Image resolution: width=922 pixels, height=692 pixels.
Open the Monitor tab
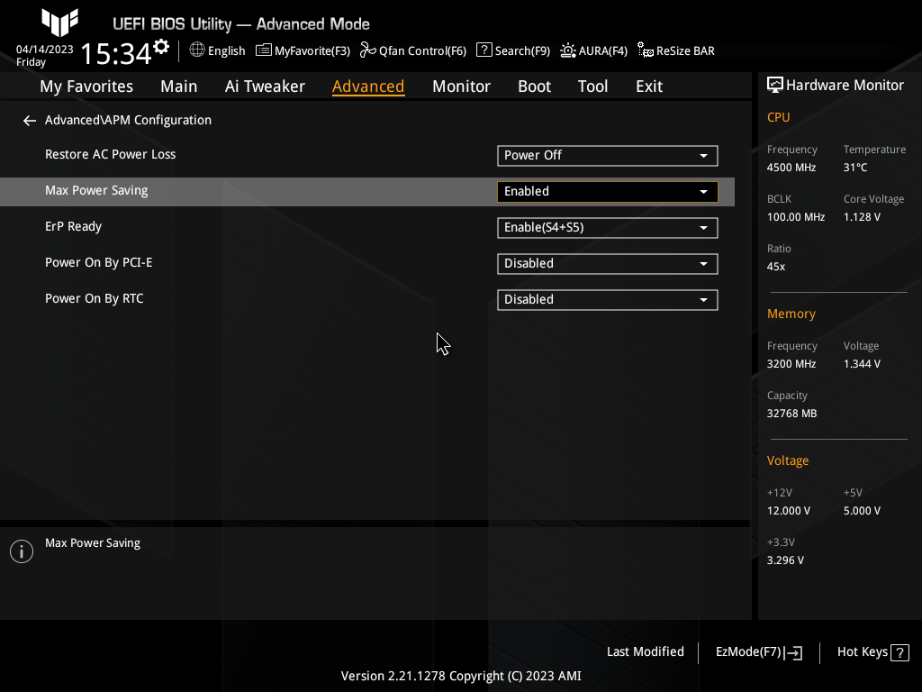click(461, 86)
